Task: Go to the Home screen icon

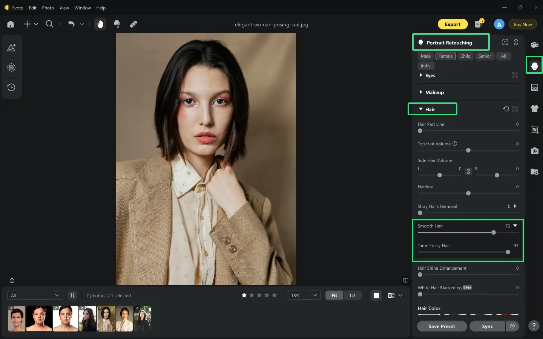Action: click(11, 24)
